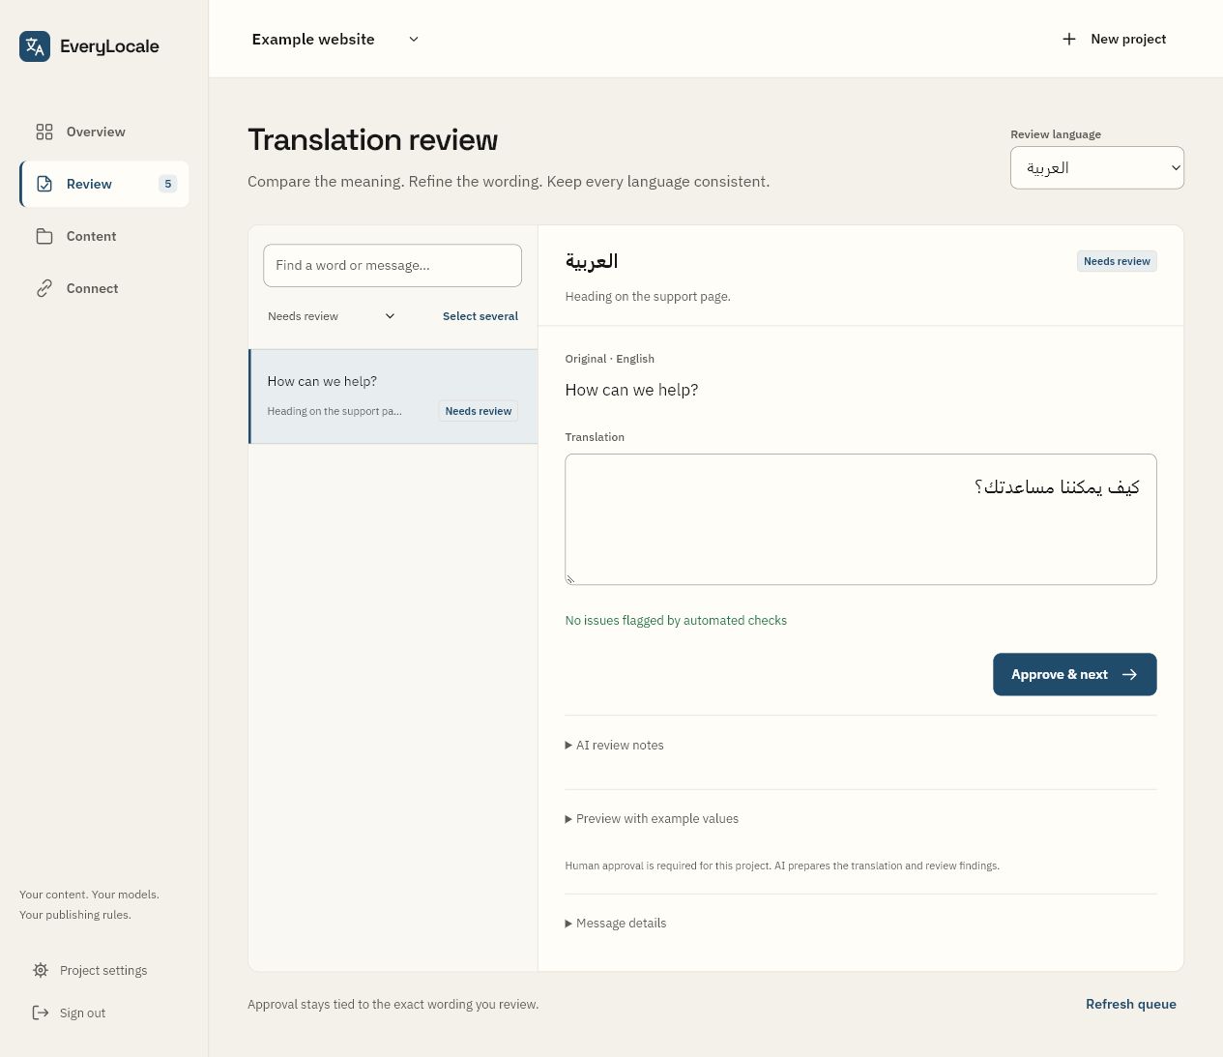The image size is (1223, 1057).
Task: Click Refresh queue link
Action: (1131, 1004)
